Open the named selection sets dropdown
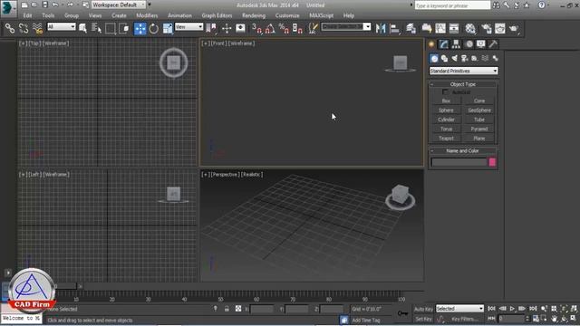Image resolution: width=580 pixels, height=326 pixels. [346, 26]
